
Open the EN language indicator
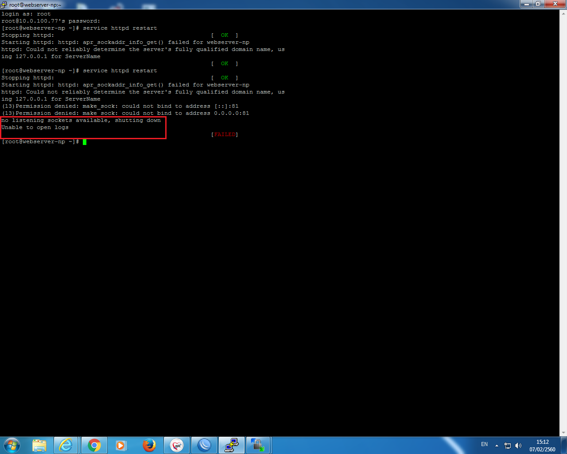pos(484,444)
